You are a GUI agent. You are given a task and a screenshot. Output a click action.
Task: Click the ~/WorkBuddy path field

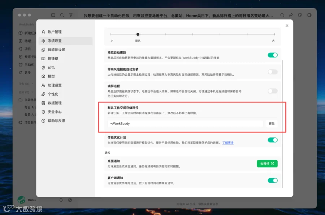(185, 124)
